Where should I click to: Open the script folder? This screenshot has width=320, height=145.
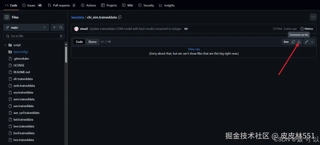point(17,45)
